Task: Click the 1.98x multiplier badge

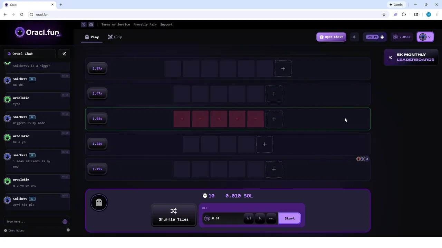Action: [x=97, y=119]
